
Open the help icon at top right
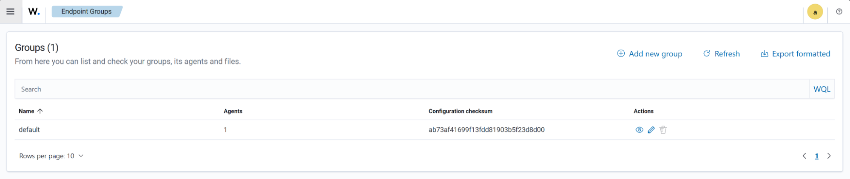click(839, 11)
